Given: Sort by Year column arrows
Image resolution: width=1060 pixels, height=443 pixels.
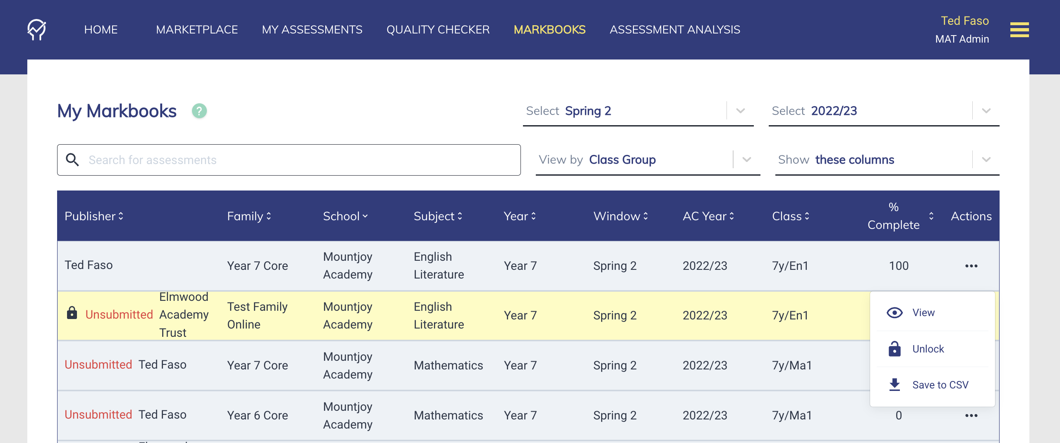Looking at the screenshot, I should 533,216.
